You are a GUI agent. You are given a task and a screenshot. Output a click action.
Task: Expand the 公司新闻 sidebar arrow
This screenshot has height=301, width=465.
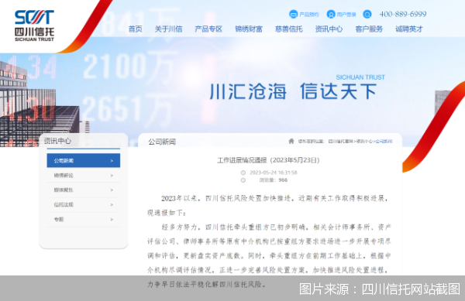(112, 161)
